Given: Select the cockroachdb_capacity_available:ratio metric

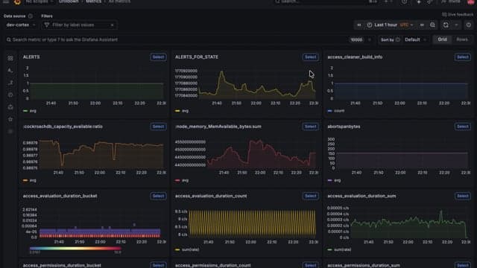Looking at the screenshot, I should (x=158, y=127).
